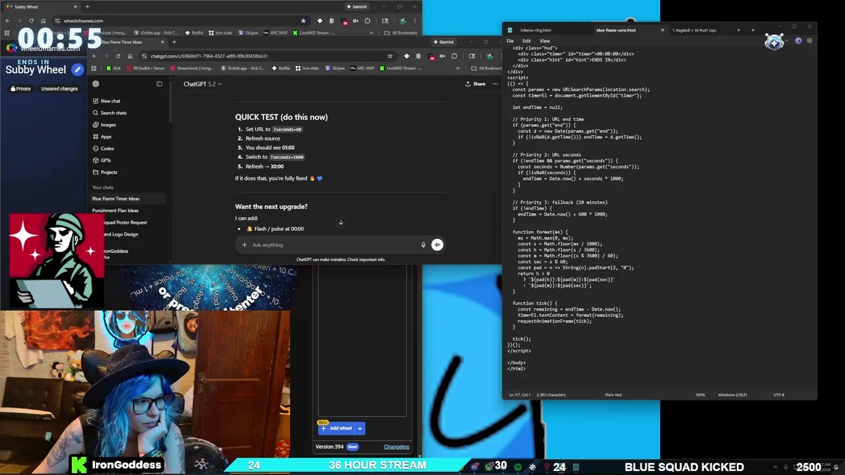Open Punishment Plan Ideas chat
The width and height of the screenshot is (845, 475).
(x=116, y=210)
